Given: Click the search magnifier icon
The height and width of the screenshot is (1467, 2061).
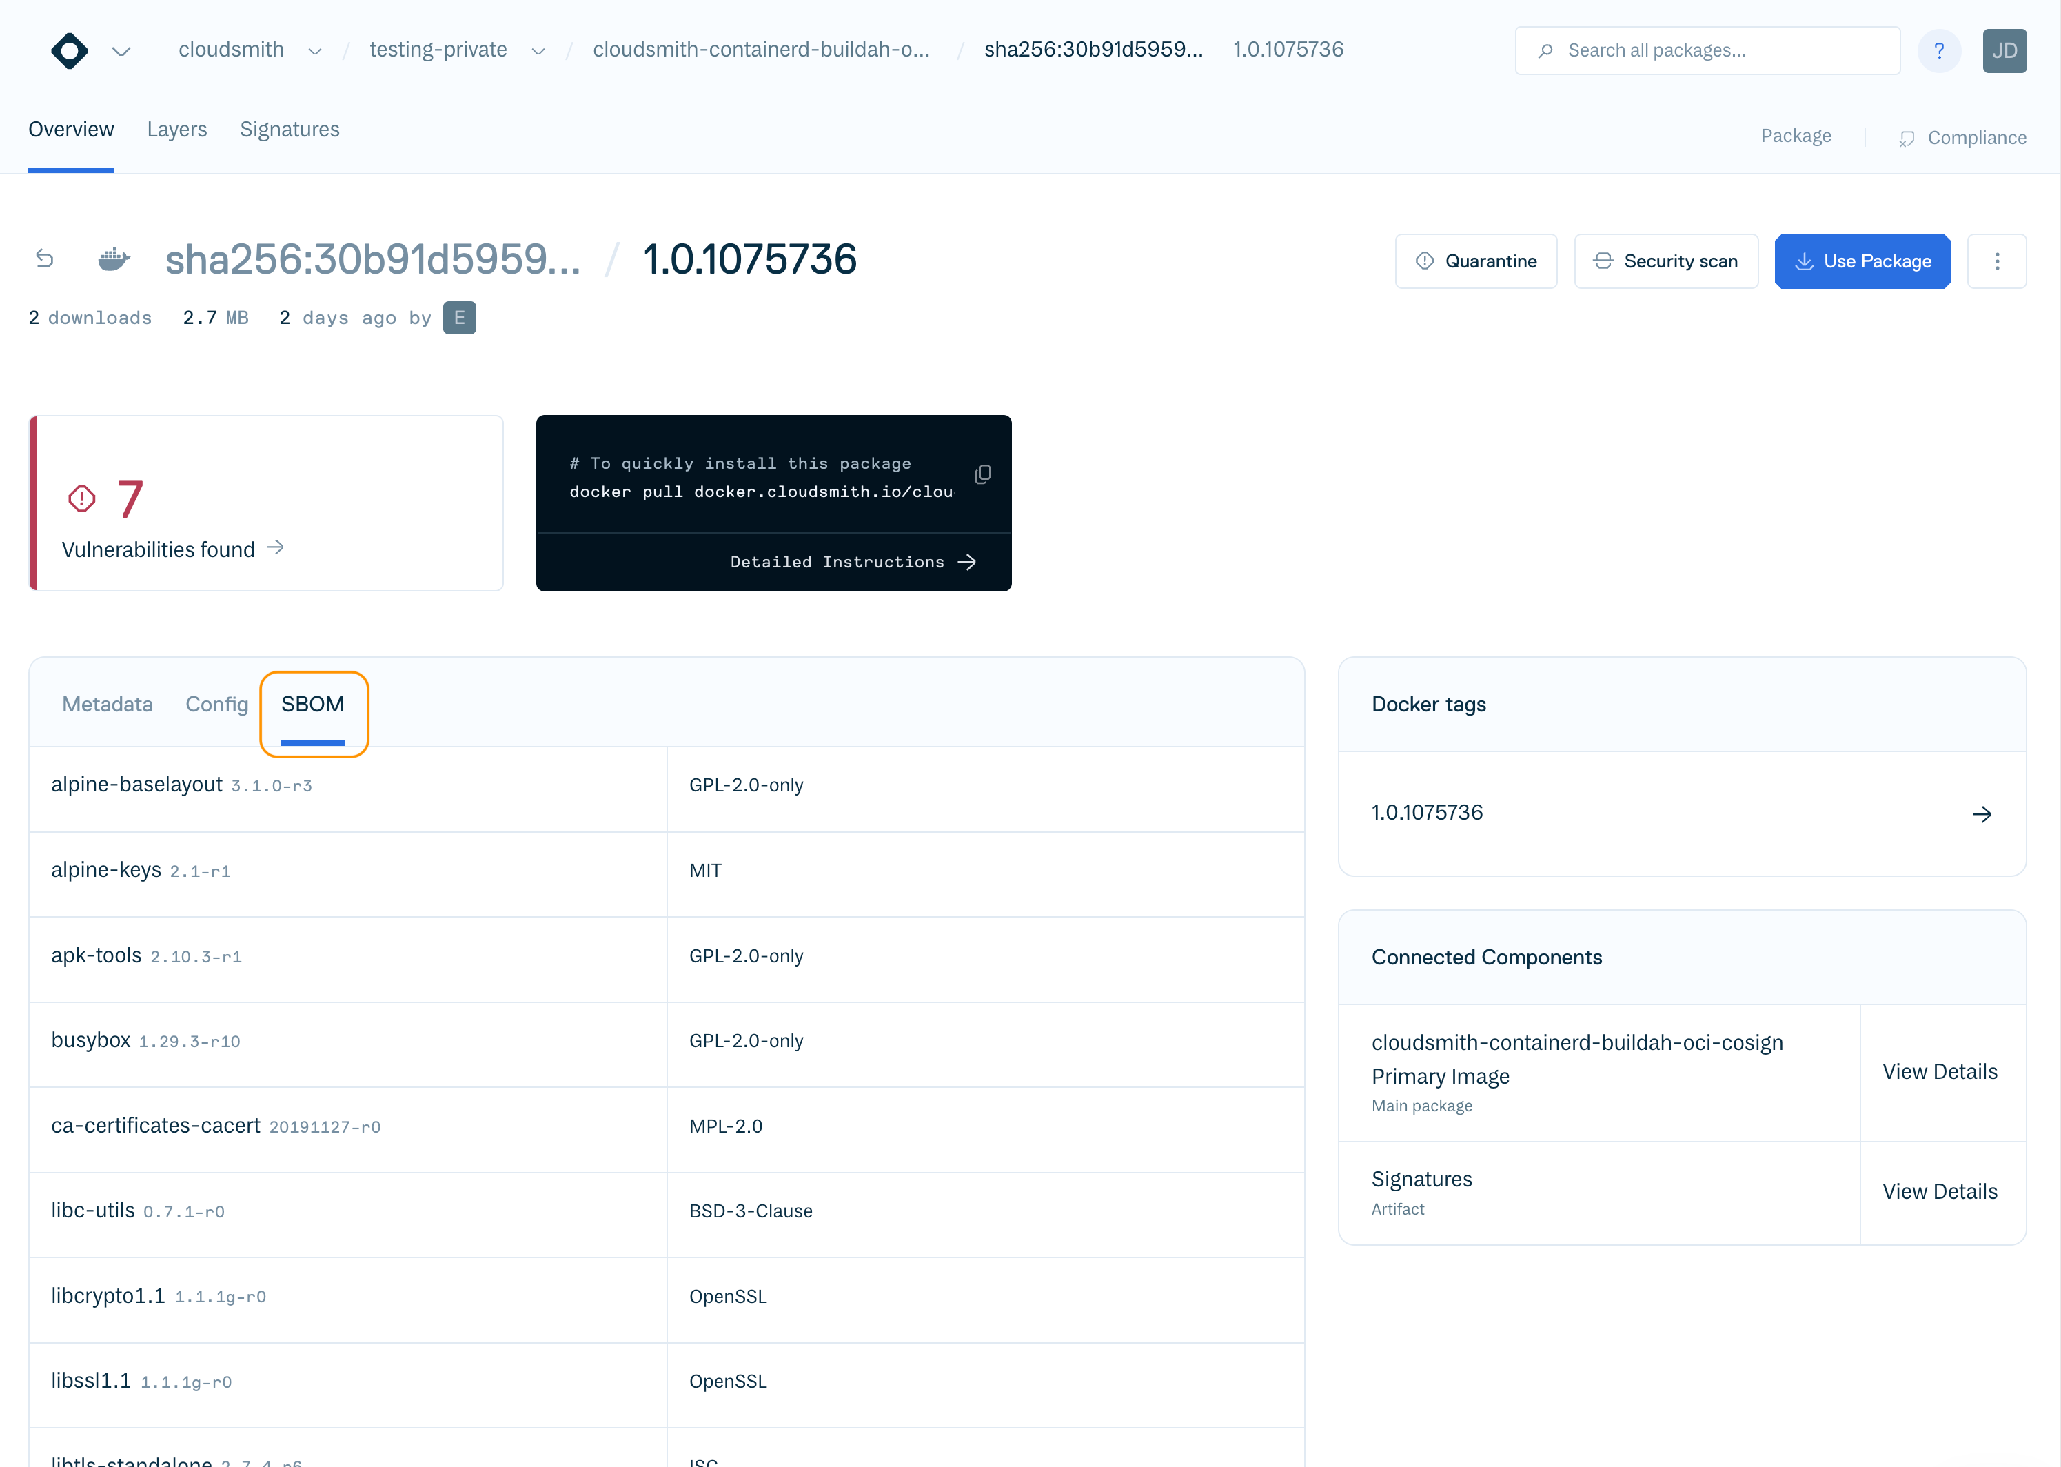Looking at the screenshot, I should [1545, 50].
